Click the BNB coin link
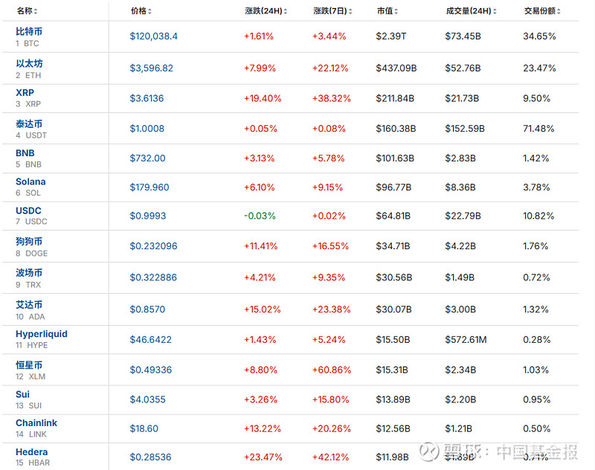Image resolution: width=595 pixels, height=470 pixels. pyautogui.click(x=25, y=153)
